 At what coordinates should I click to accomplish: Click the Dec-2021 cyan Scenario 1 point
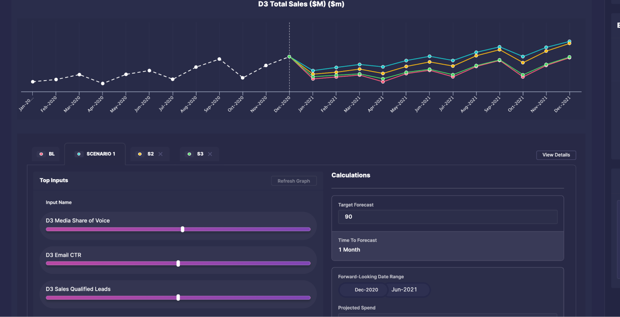(x=570, y=41)
